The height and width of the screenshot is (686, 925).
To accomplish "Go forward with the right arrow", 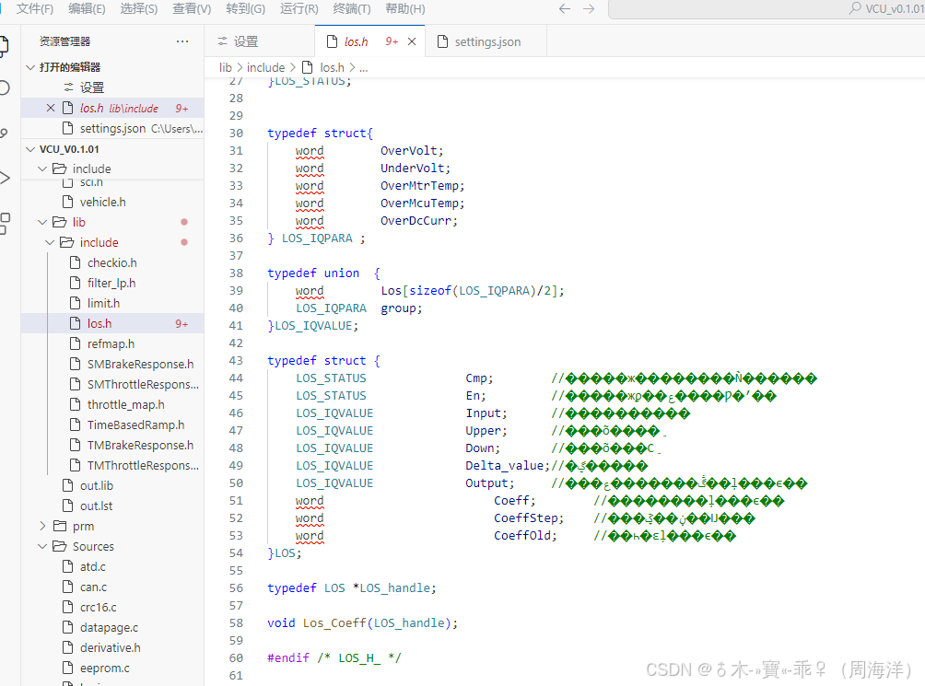I will (x=589, y=9).
